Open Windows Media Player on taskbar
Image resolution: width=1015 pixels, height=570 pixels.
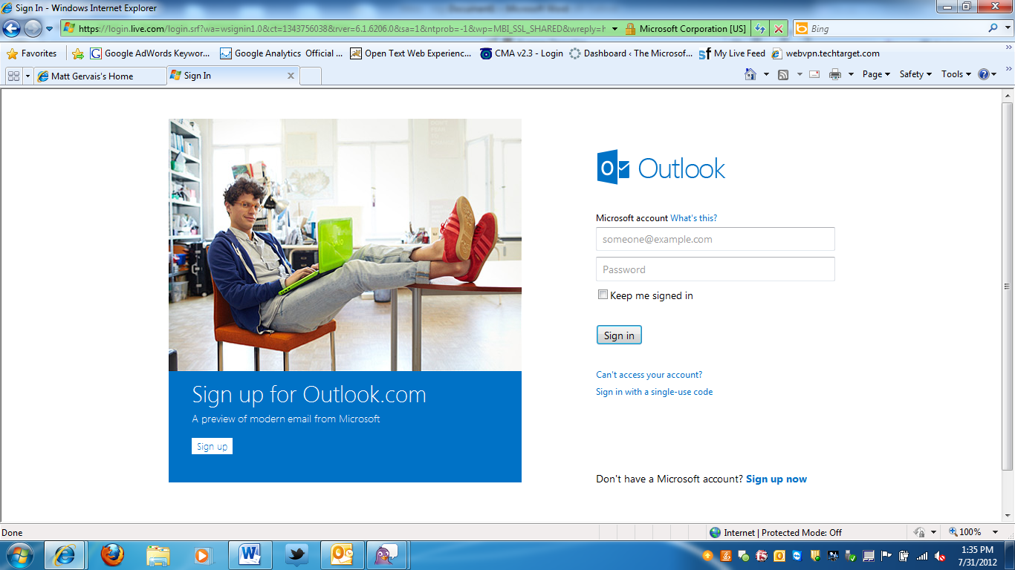203,555
